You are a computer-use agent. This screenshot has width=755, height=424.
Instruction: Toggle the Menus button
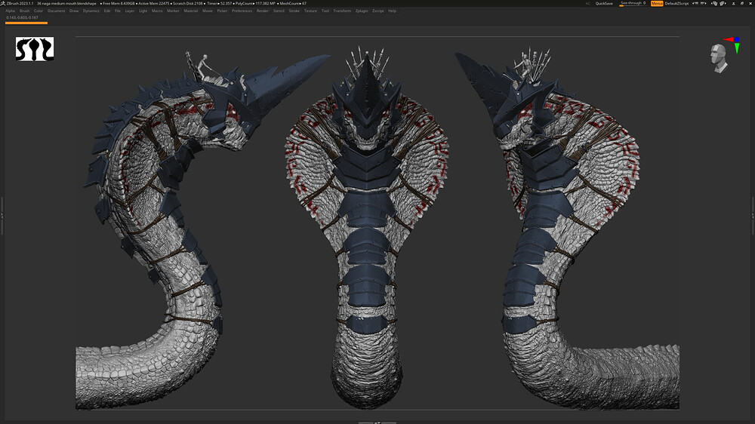pyautogui.click(x=657, y=4)
